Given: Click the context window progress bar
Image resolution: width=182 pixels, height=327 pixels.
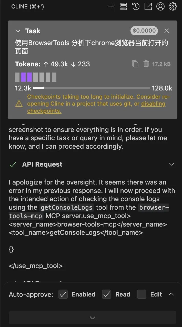Looking at the screenshot, I should [x=91, y=88].
